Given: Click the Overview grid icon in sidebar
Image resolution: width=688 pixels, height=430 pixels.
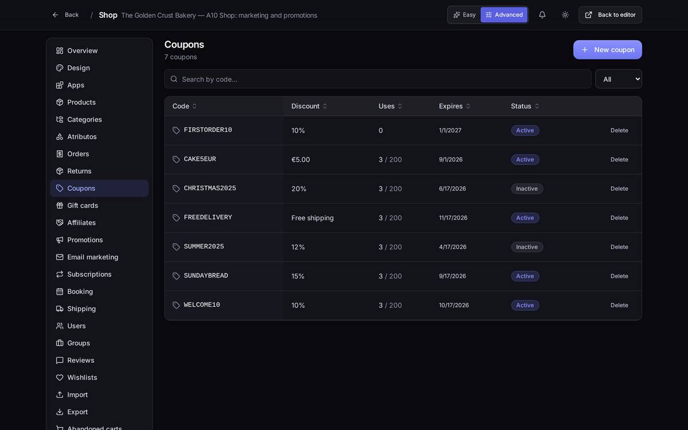Looking at the screenshot, I should point(60,50).
